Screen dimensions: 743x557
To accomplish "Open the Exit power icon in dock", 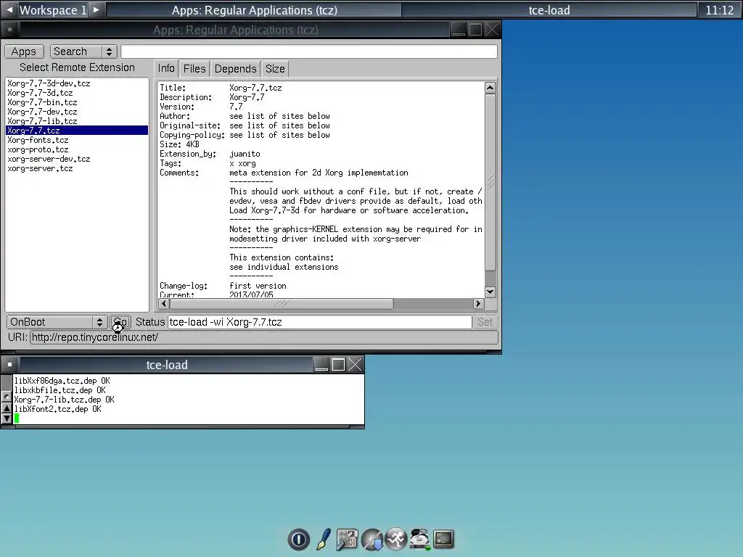I will coord(298,539).
